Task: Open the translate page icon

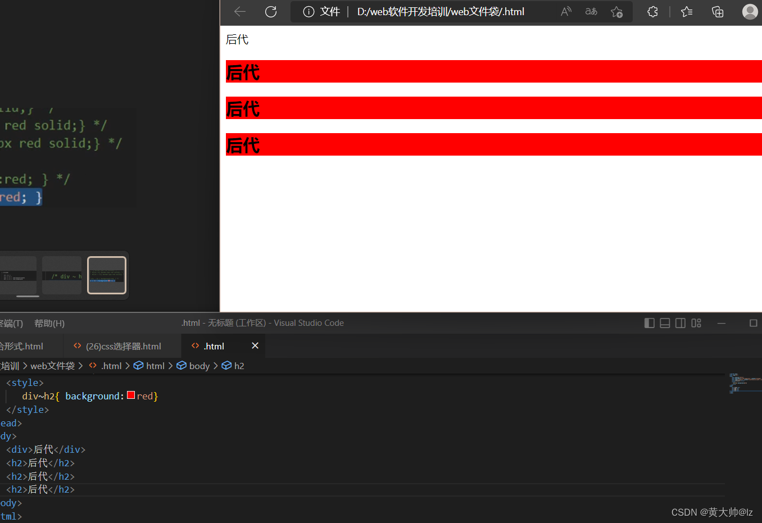Action: [591, 12]
